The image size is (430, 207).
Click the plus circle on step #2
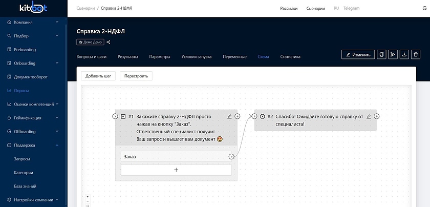click(x=377, y=117)
